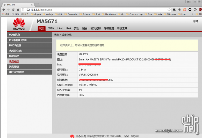Click the black circle extension icon

click(x=190, y=10)
